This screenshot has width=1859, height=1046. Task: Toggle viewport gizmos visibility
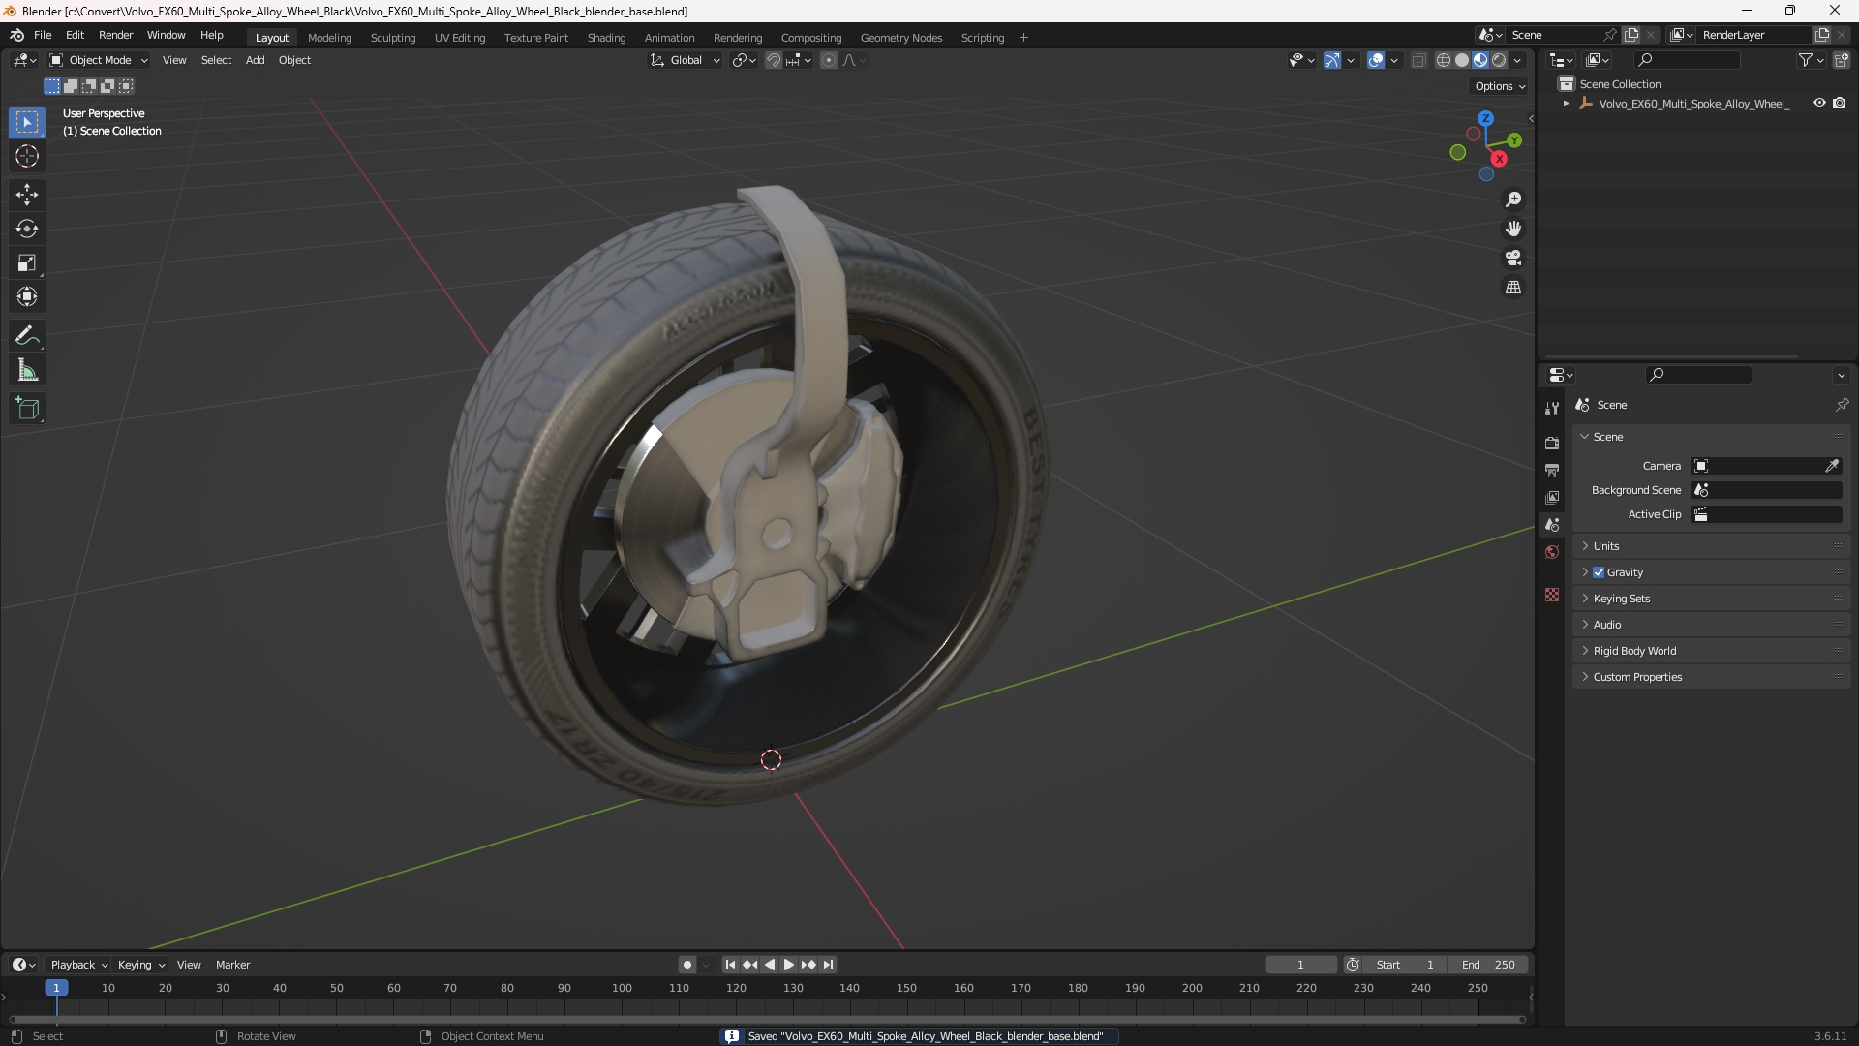(x=1332, y=60)
